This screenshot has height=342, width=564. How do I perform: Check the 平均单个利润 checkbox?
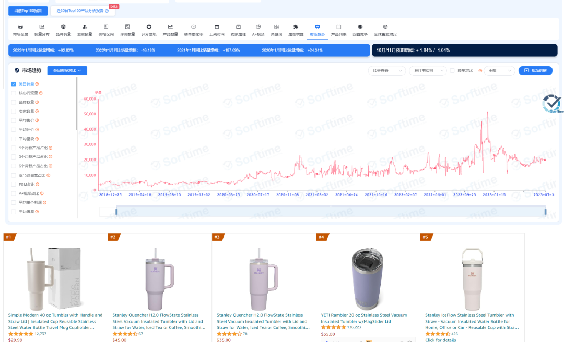(14, 203)
